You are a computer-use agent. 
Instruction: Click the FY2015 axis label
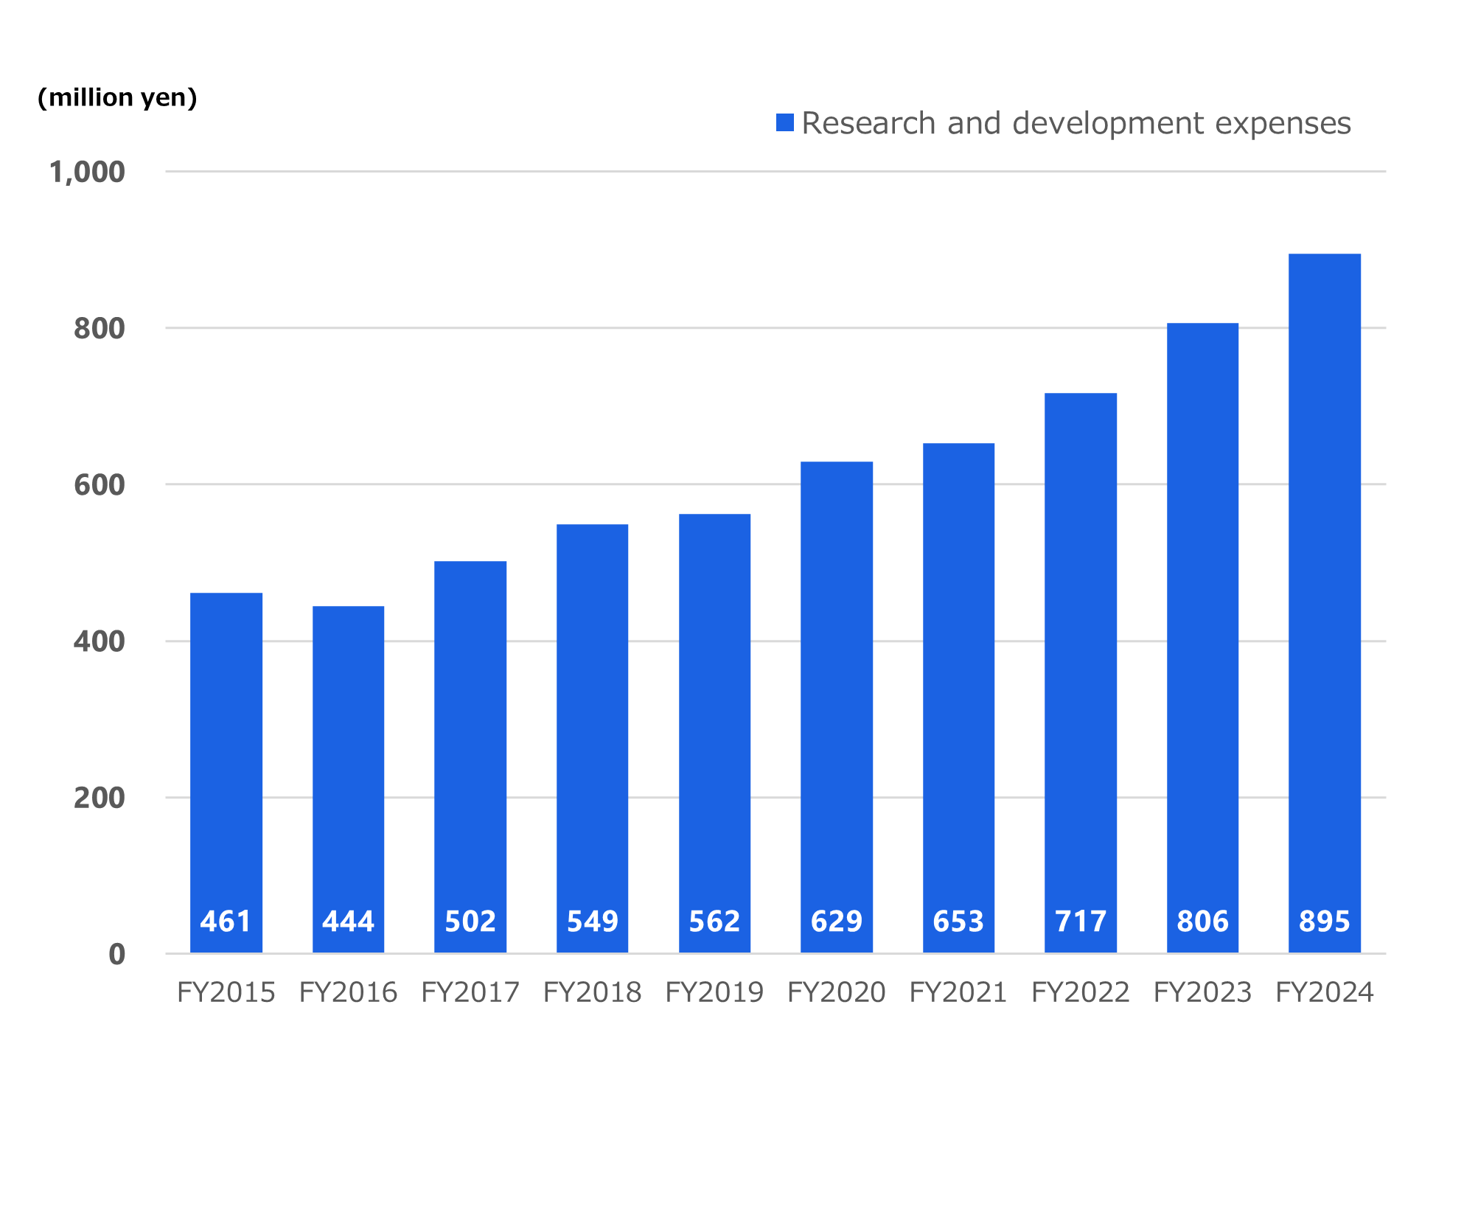click(x=226, y=993)
